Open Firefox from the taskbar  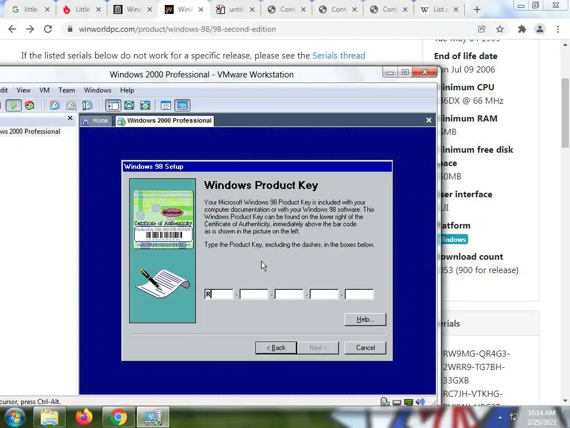pyautogui.click(x=83, y=417)
